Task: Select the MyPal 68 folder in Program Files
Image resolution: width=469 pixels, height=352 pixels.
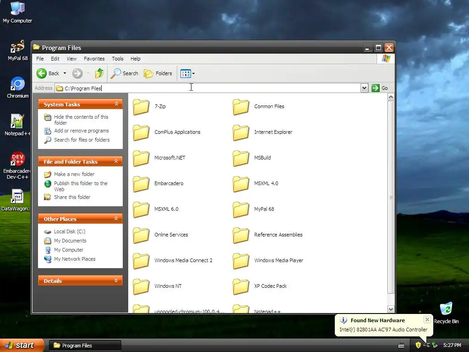Action: [241, 209]
